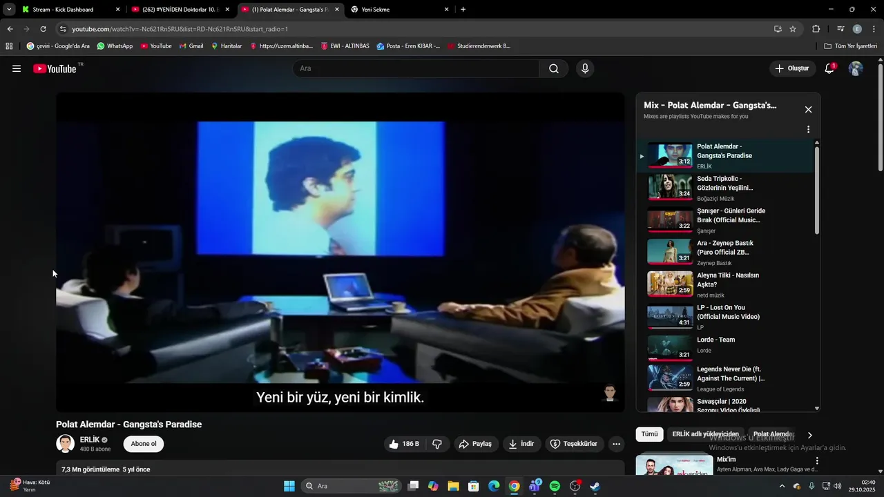The height and width of the screenshot is (497, 884).
Task: Open Spotify from the taskbar
Action: coord(555,486)
